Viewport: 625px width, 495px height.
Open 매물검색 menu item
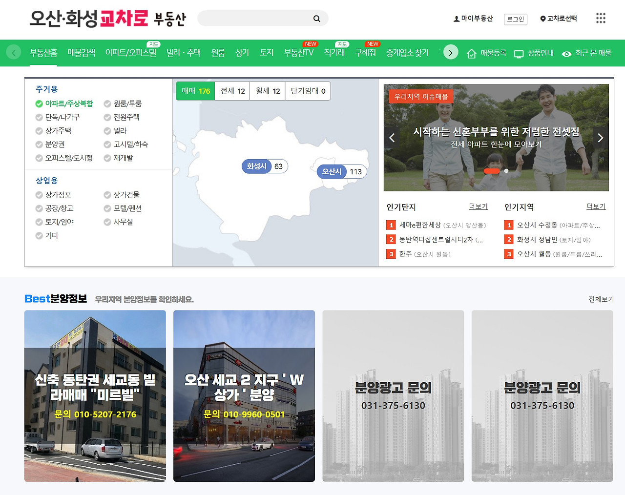(x=81, y=53)
